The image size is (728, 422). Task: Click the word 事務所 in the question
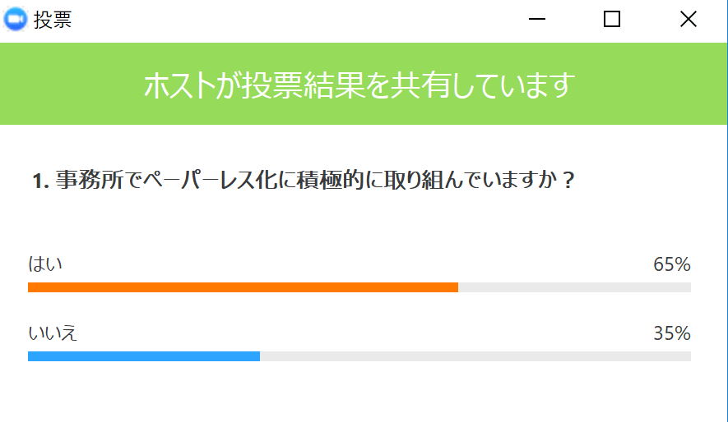pos(90,180)
